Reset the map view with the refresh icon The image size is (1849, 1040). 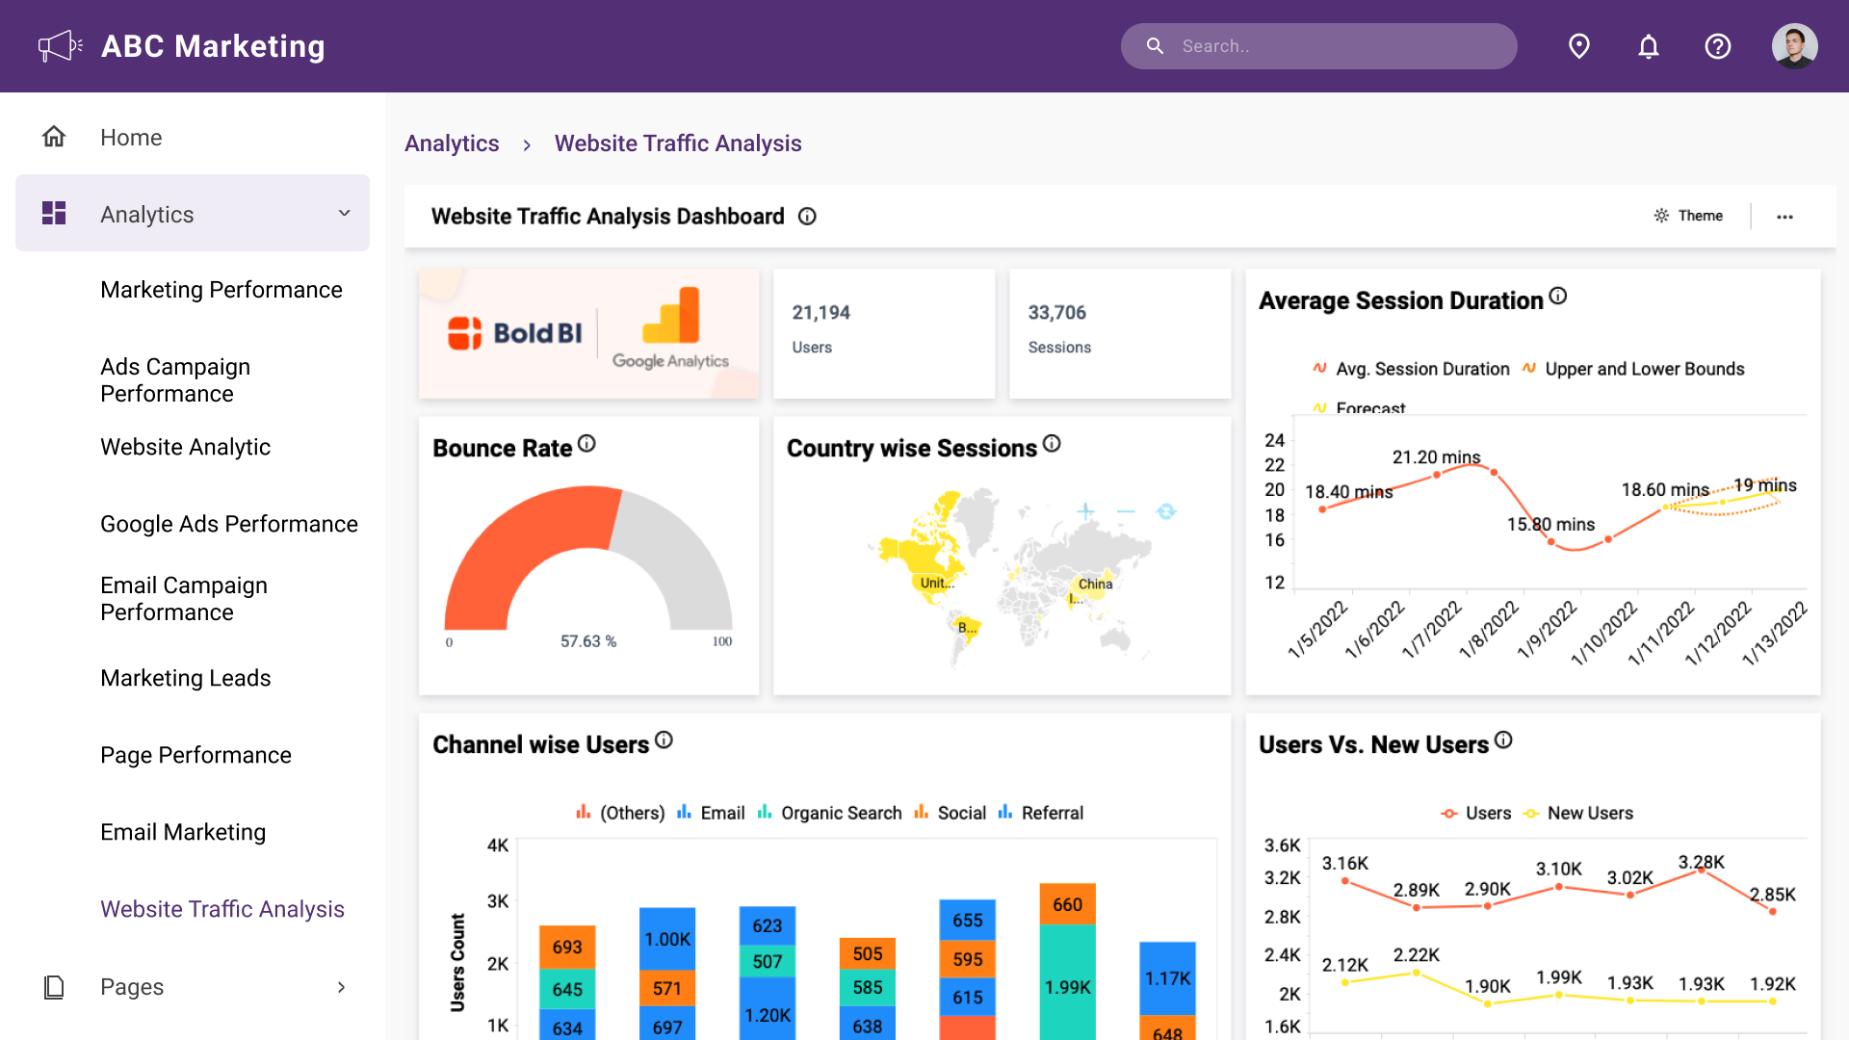tap(1167, 511)
